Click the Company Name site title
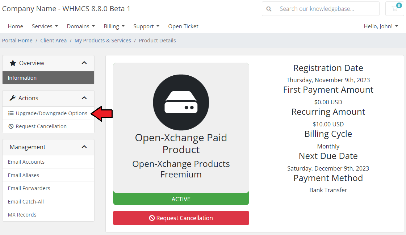 (x=66, y=9)
